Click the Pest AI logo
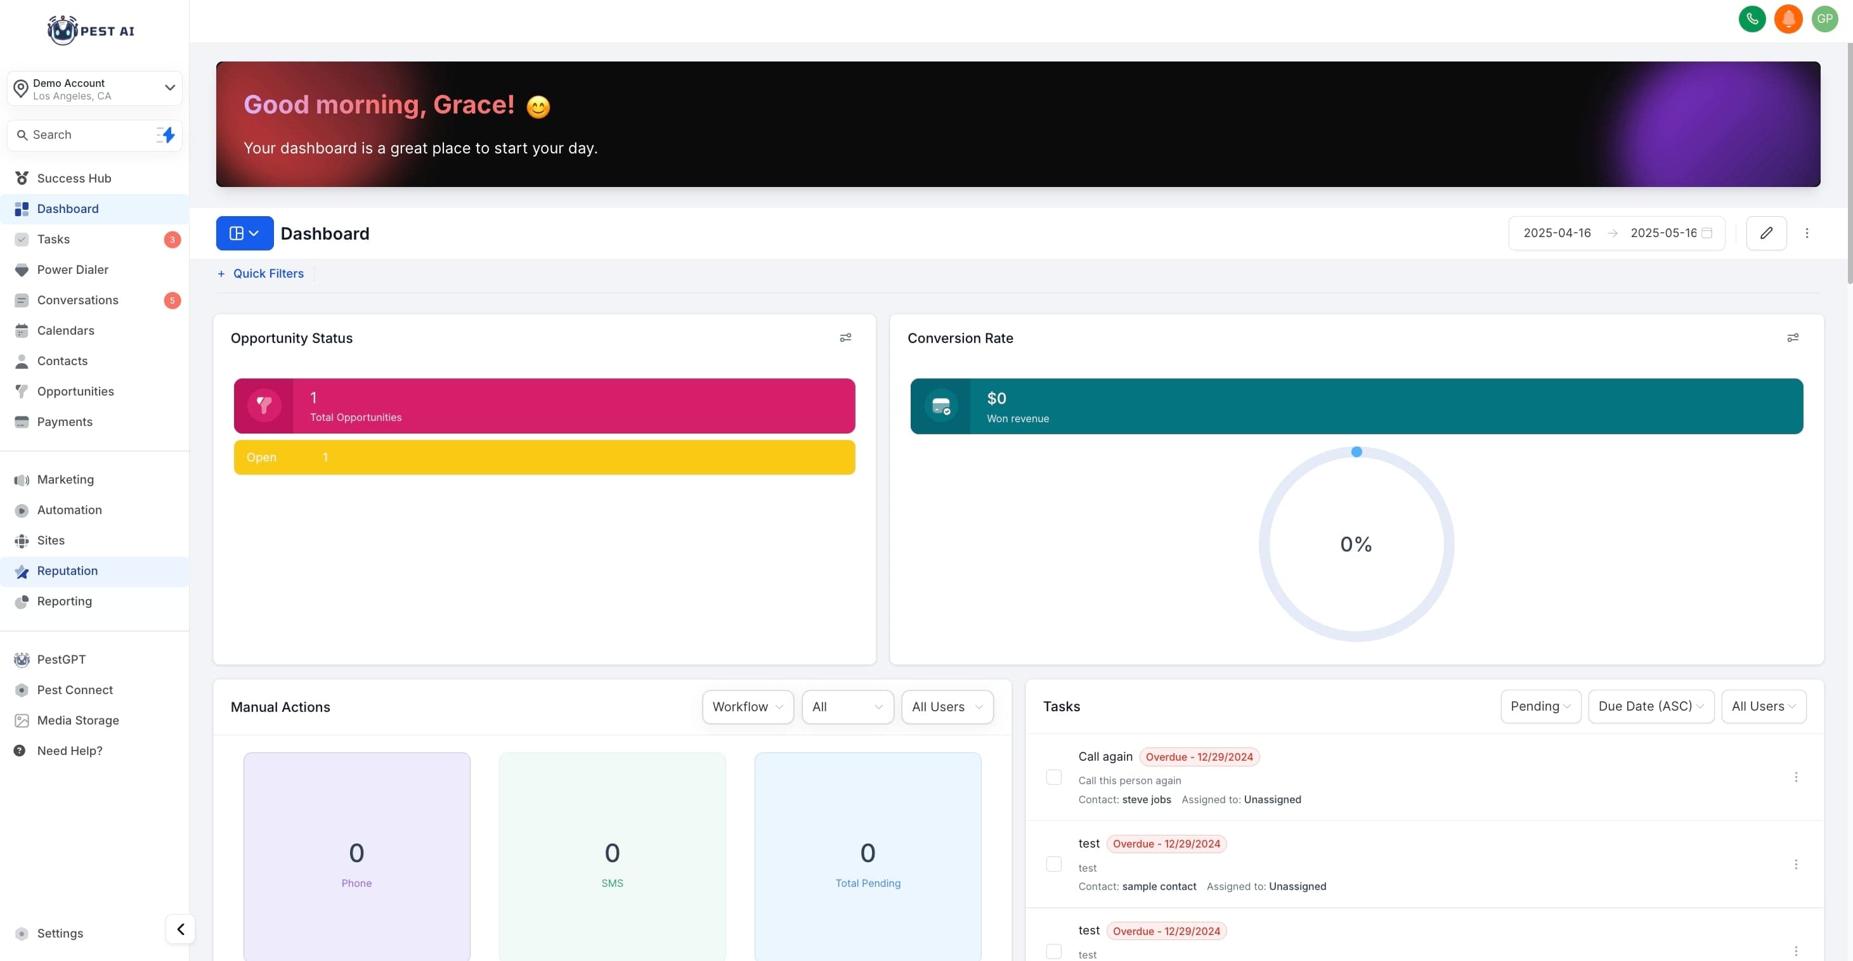1853x961 pixels. (x=91, y=30)
